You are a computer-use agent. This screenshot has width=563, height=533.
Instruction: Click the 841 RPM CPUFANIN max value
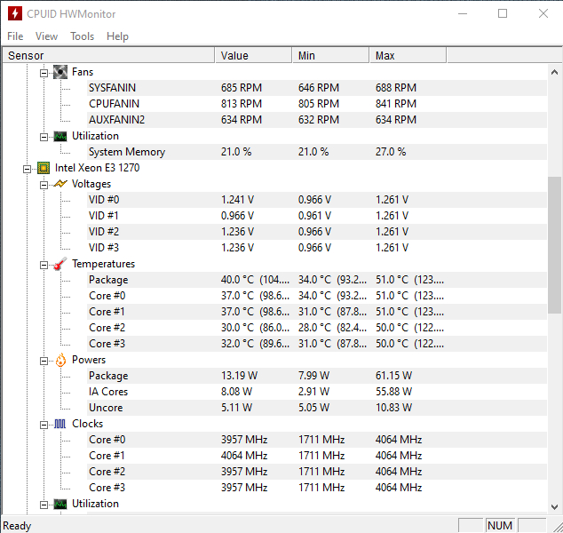coord(396,104)
